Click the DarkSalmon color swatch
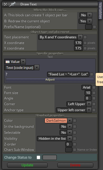 click(x=56, y=121)
